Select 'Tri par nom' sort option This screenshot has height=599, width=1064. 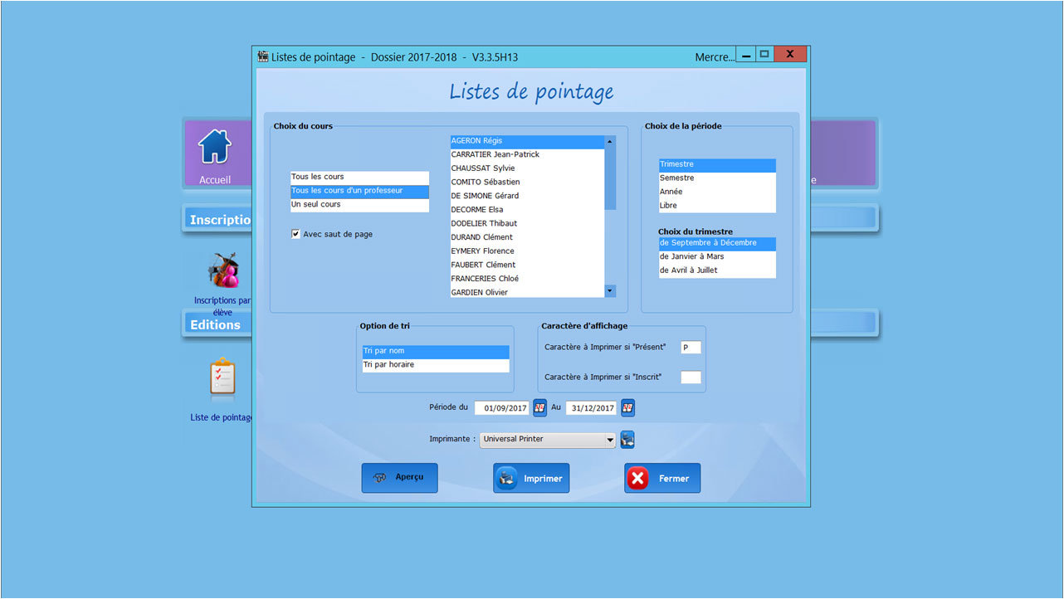click(x=436, y=351)
